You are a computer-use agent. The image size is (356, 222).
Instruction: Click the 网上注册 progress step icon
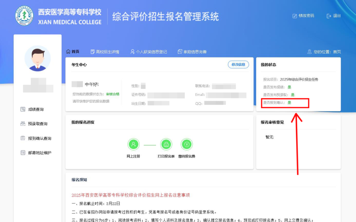(133, 144)
